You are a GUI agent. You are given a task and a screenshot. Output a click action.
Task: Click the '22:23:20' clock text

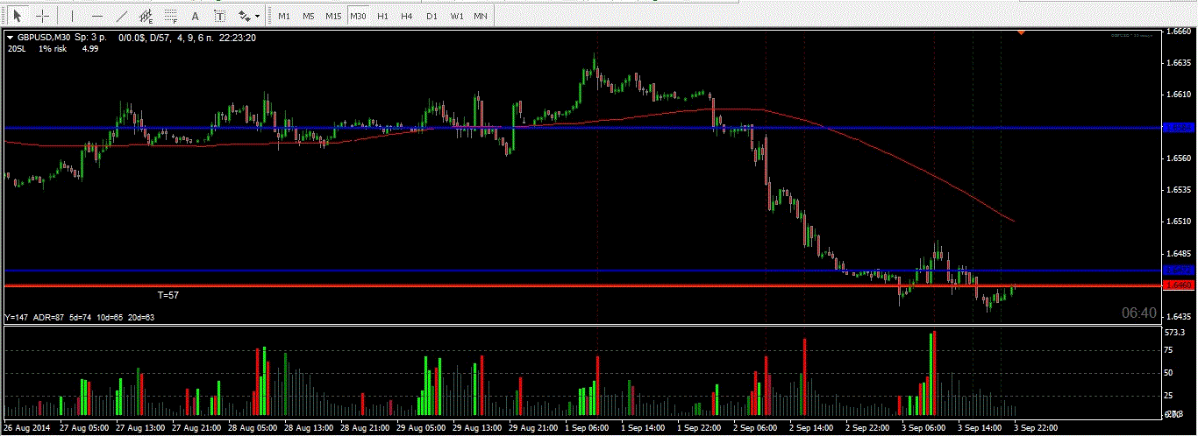point(238,38)
